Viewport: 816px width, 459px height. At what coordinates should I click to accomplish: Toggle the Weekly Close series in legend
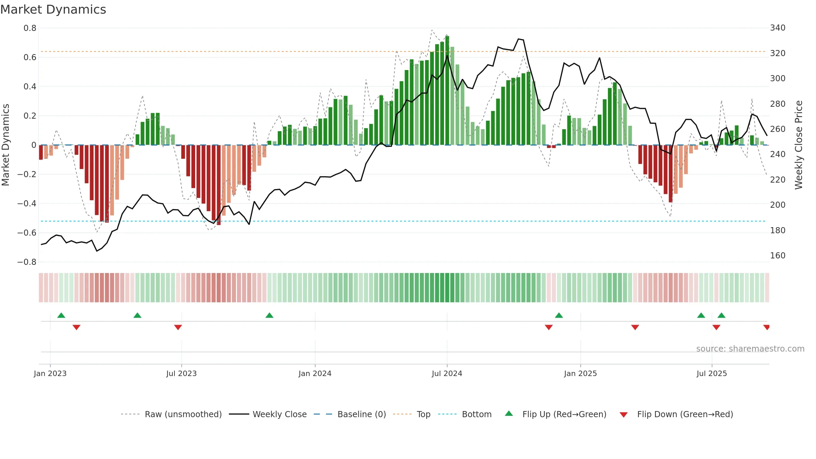coord(268,414)
